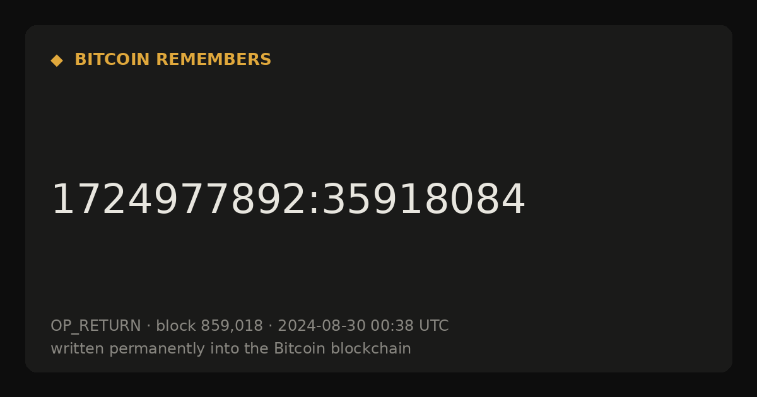Select the word REMEMBERS in the header
Image resolution: width=757 pixels, height=397 pixels.
pos(213,60)
